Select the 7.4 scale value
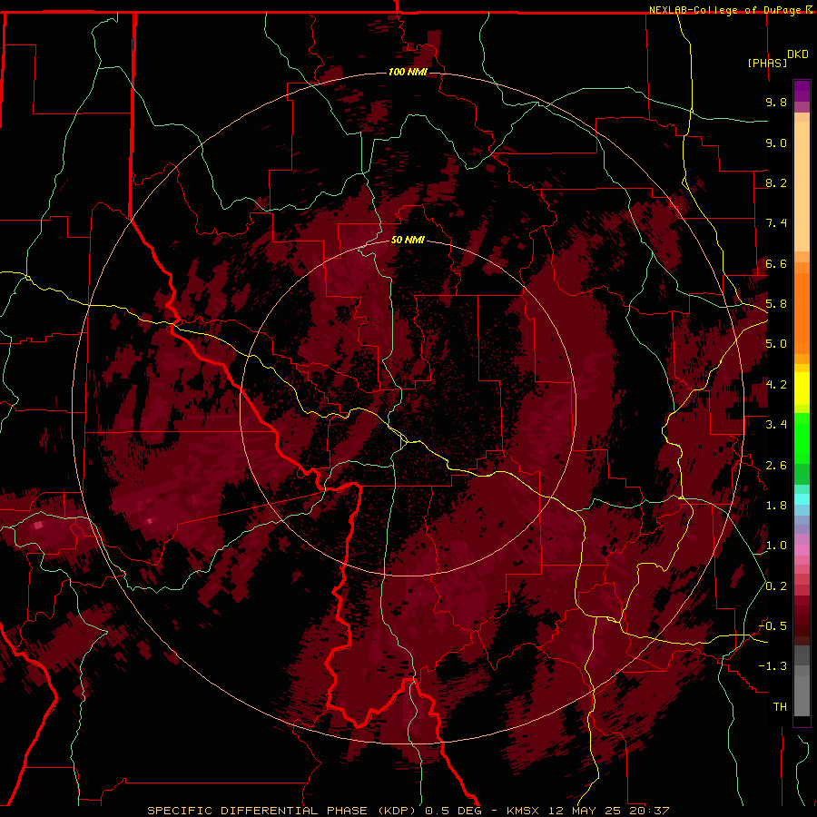Image resolution: width=817 pixels, height=817 pixels. (776, 223)
